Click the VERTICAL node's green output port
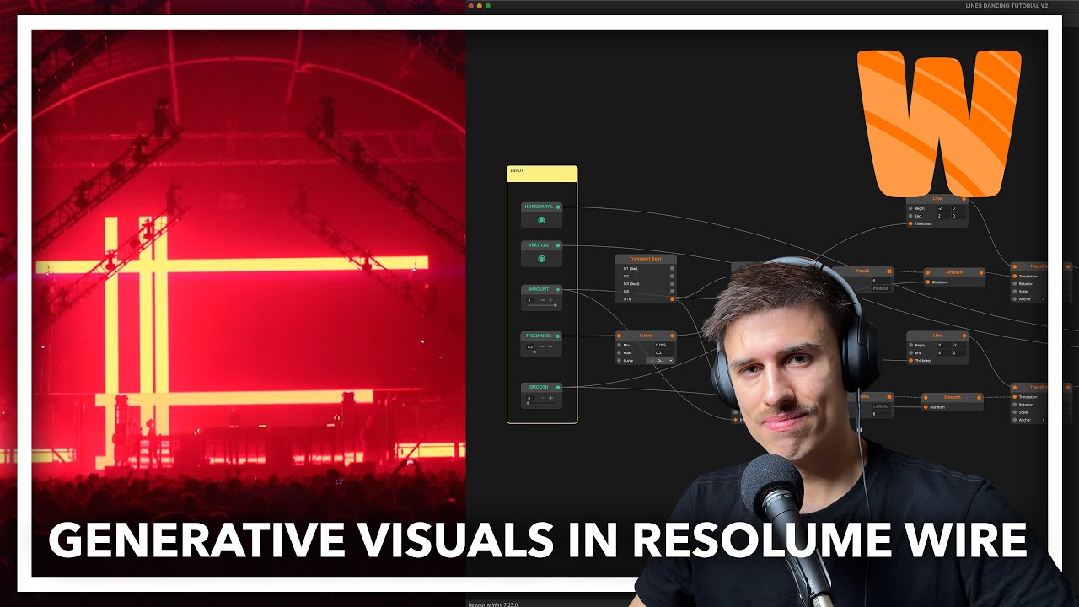Image resolution: width=1079 pixels, height=607 pixels. (558, 245)
